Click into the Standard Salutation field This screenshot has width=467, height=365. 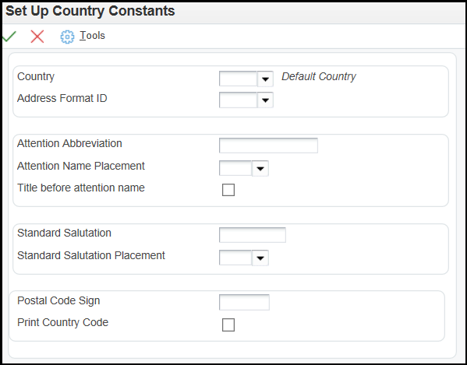point(253,235)
